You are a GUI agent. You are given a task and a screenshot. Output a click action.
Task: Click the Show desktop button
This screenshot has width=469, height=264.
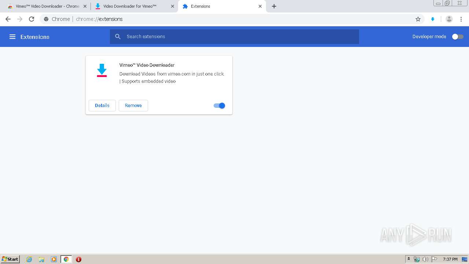click(x=465, y=259)
